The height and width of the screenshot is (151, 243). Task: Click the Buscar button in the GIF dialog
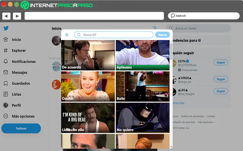tap(163, 35)
